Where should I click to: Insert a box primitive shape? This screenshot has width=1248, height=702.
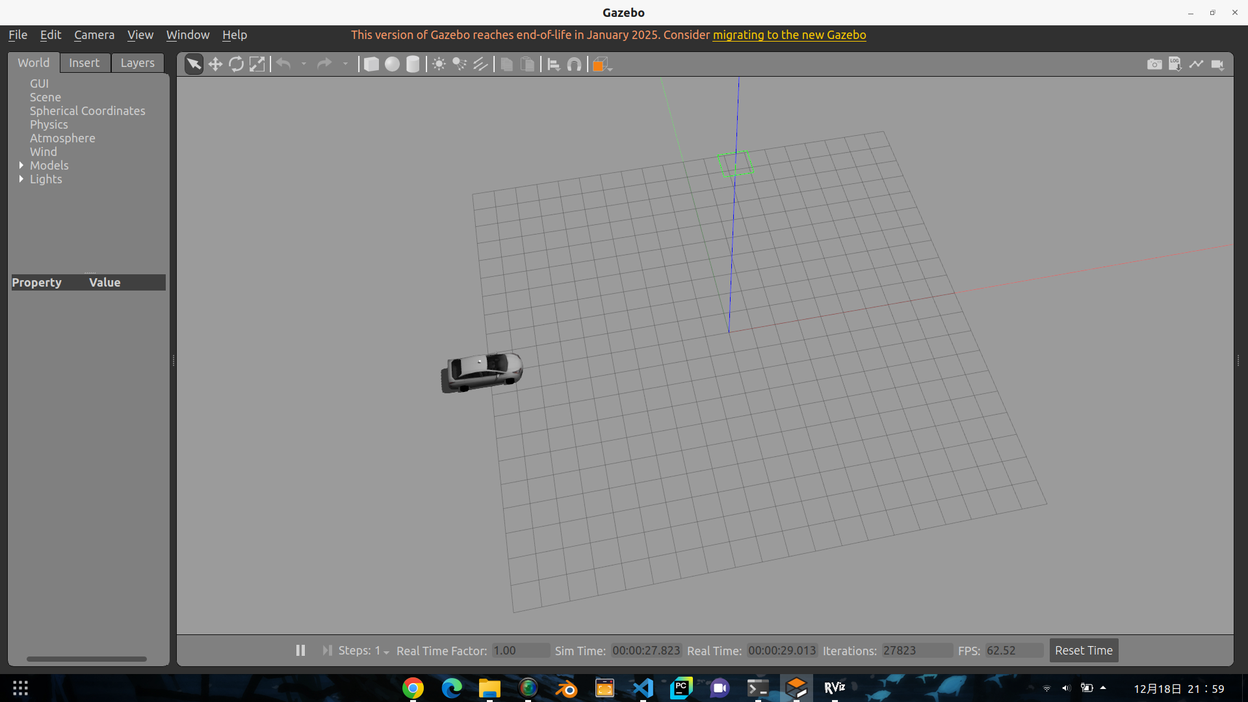tap(371, 64)
